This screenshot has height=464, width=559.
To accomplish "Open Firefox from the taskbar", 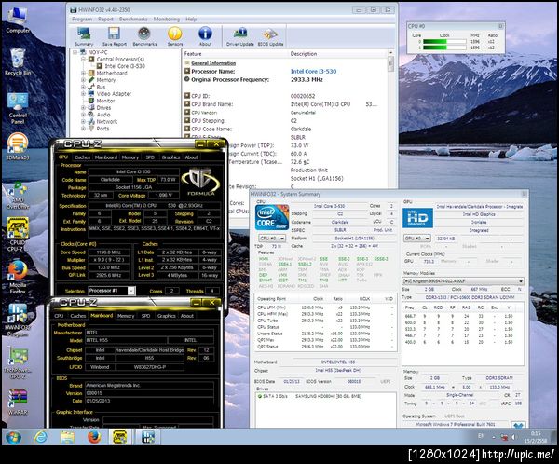I will (94, 437).
